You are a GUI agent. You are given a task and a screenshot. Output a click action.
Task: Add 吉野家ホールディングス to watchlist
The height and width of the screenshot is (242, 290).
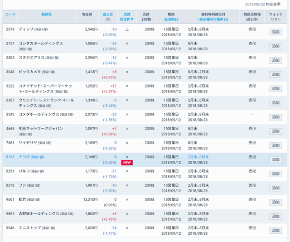(x=275, y=216)
